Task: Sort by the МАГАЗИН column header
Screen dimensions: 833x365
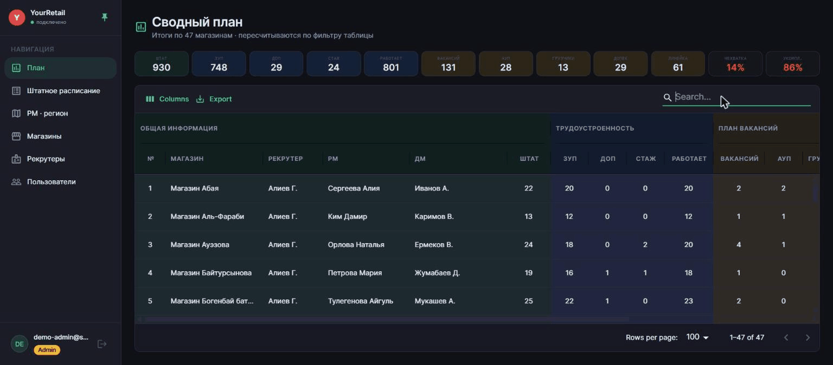Action: (x=187, y=159)
